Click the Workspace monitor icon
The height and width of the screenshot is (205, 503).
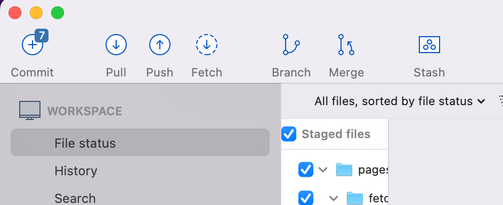click(30, 110)
